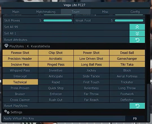Go to the Misc tab
This screenshot has height=124, width=152.
coord(105,12)
